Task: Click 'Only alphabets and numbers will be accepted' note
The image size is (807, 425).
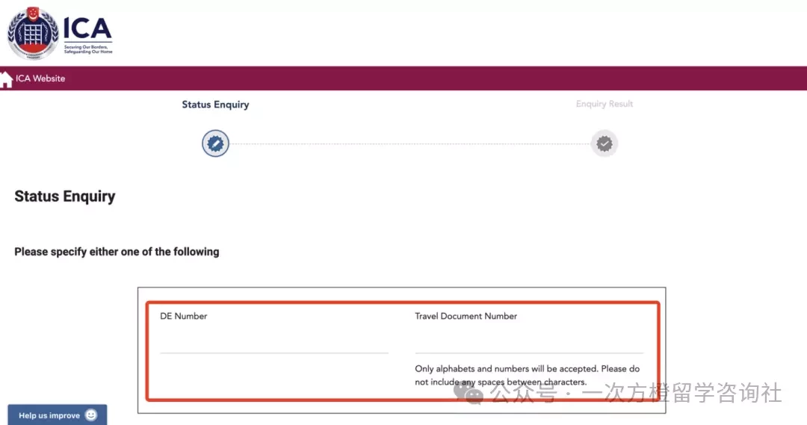Action: pos(527,375)
